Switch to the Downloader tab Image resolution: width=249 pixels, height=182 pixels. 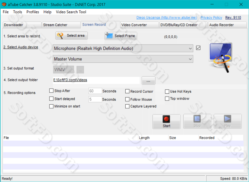tap(22, 25)
